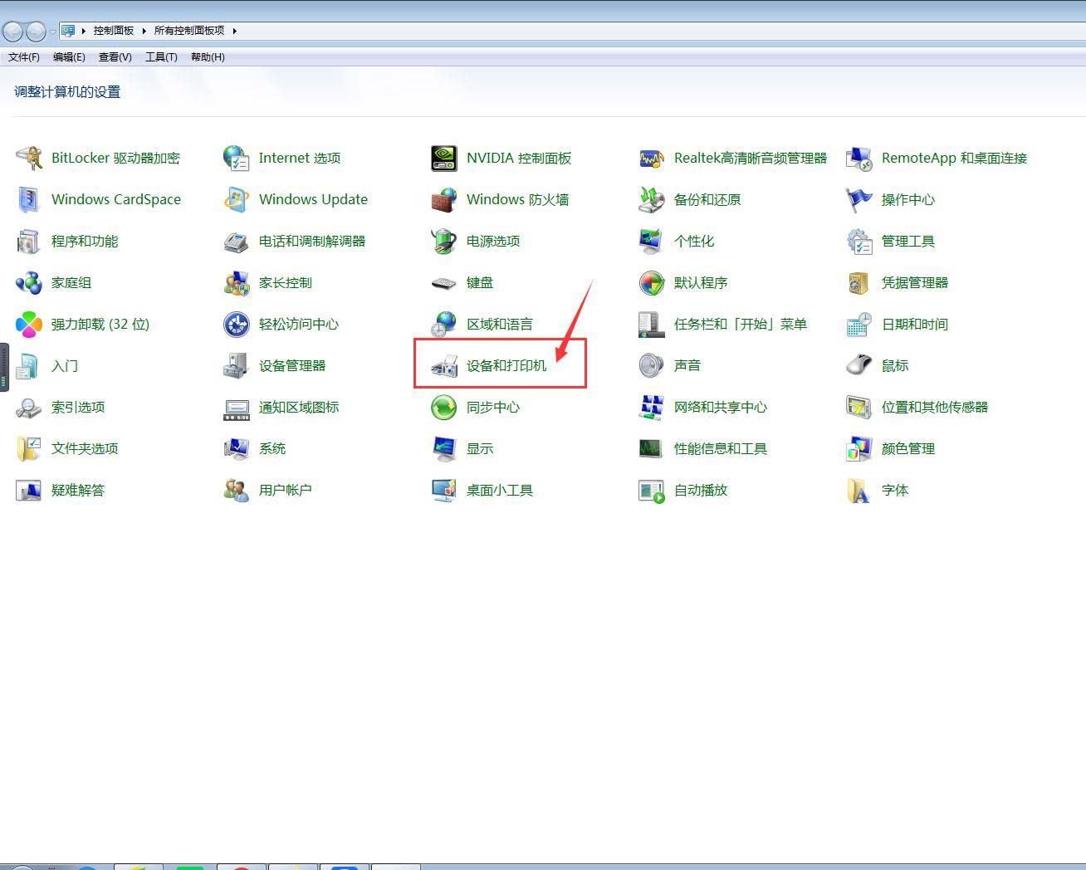Open the 设备和打印机 printer icon

(x=443, y=365)
